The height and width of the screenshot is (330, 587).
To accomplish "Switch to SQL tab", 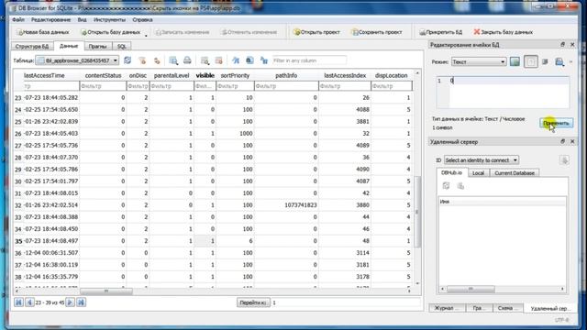I will (x=122, y=47).
